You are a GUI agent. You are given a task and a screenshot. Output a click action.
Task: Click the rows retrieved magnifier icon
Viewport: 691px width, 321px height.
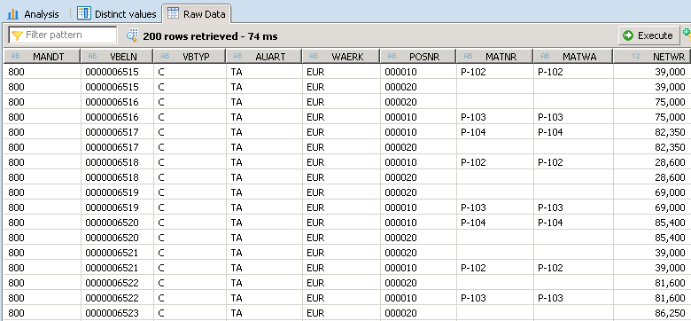point(132,35)
